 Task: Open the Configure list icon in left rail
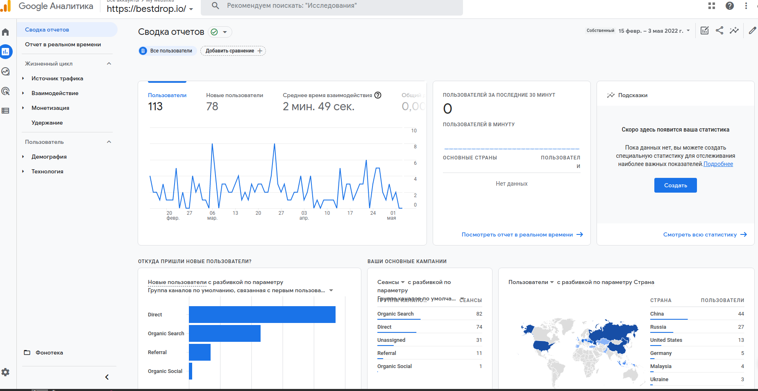tap(6, 111)
